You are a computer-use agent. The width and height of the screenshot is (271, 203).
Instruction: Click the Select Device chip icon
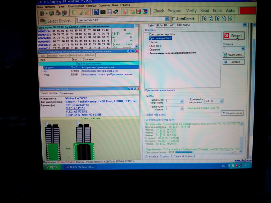43,21
